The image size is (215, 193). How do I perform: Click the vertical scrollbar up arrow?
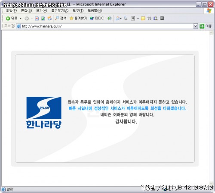pyautogui.click(x=211, y=33)
